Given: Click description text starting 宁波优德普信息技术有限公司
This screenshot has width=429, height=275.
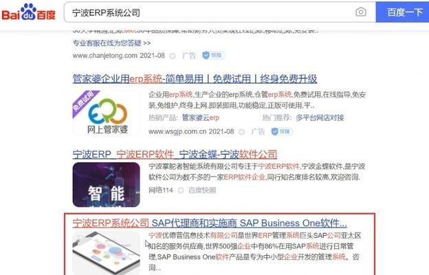Looking at the screenshot, I should coord(255,252).
